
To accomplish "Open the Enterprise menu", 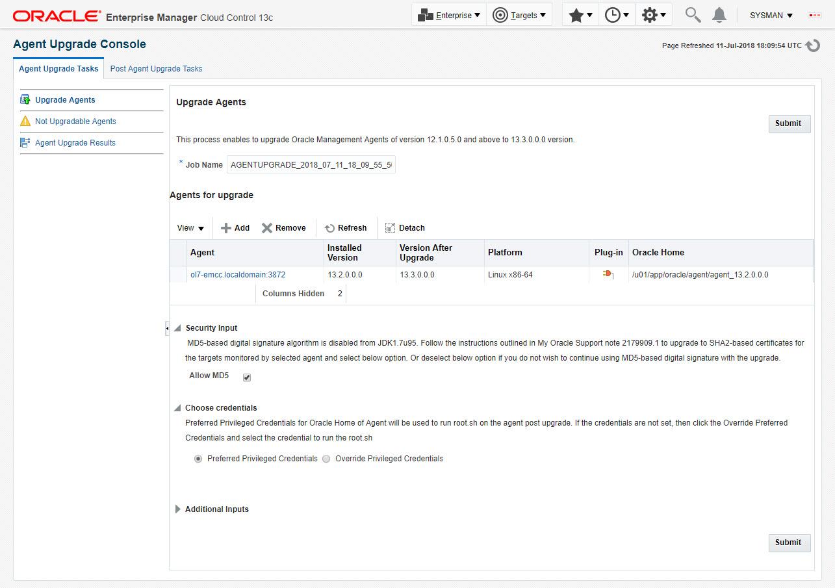I will [x=449, y=15].
